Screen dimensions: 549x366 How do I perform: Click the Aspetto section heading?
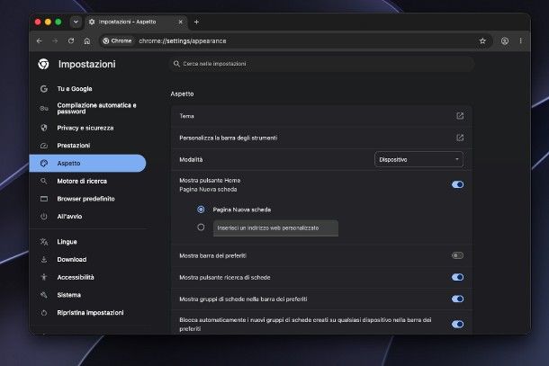[182, 94]
